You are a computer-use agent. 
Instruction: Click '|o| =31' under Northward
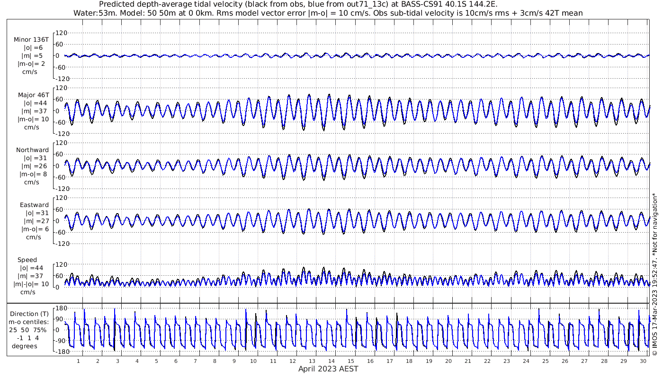(36, 158)
